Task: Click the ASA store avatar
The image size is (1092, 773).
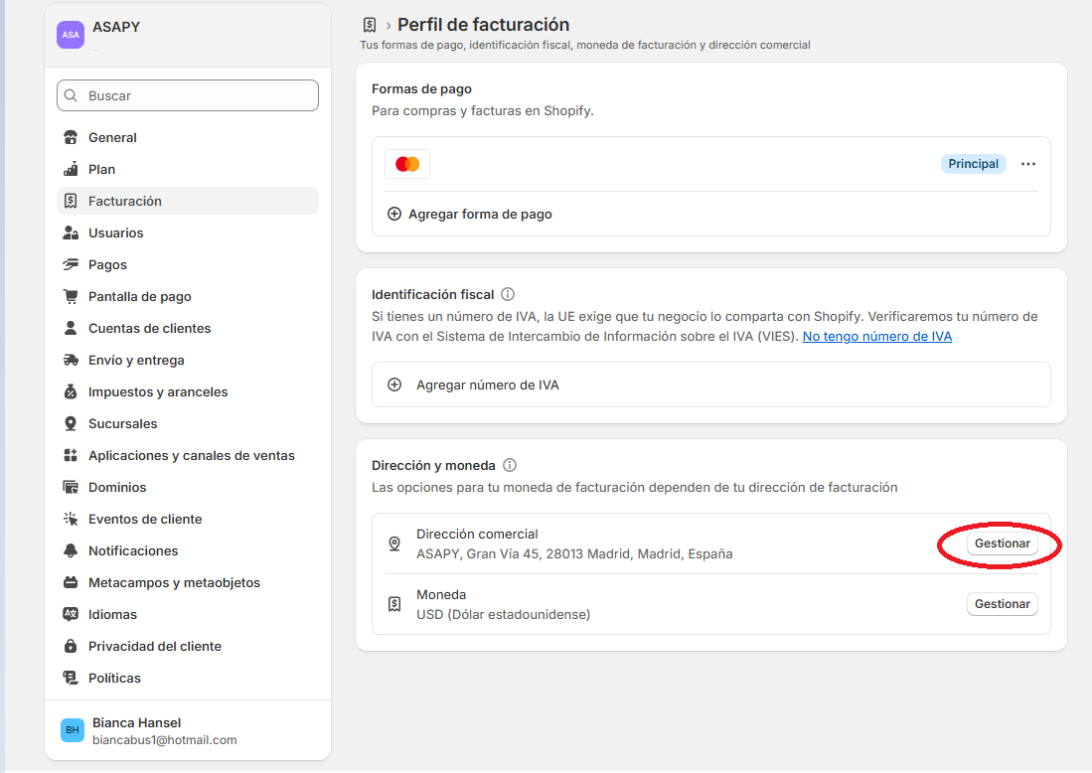Action: (x=71, y=35)
